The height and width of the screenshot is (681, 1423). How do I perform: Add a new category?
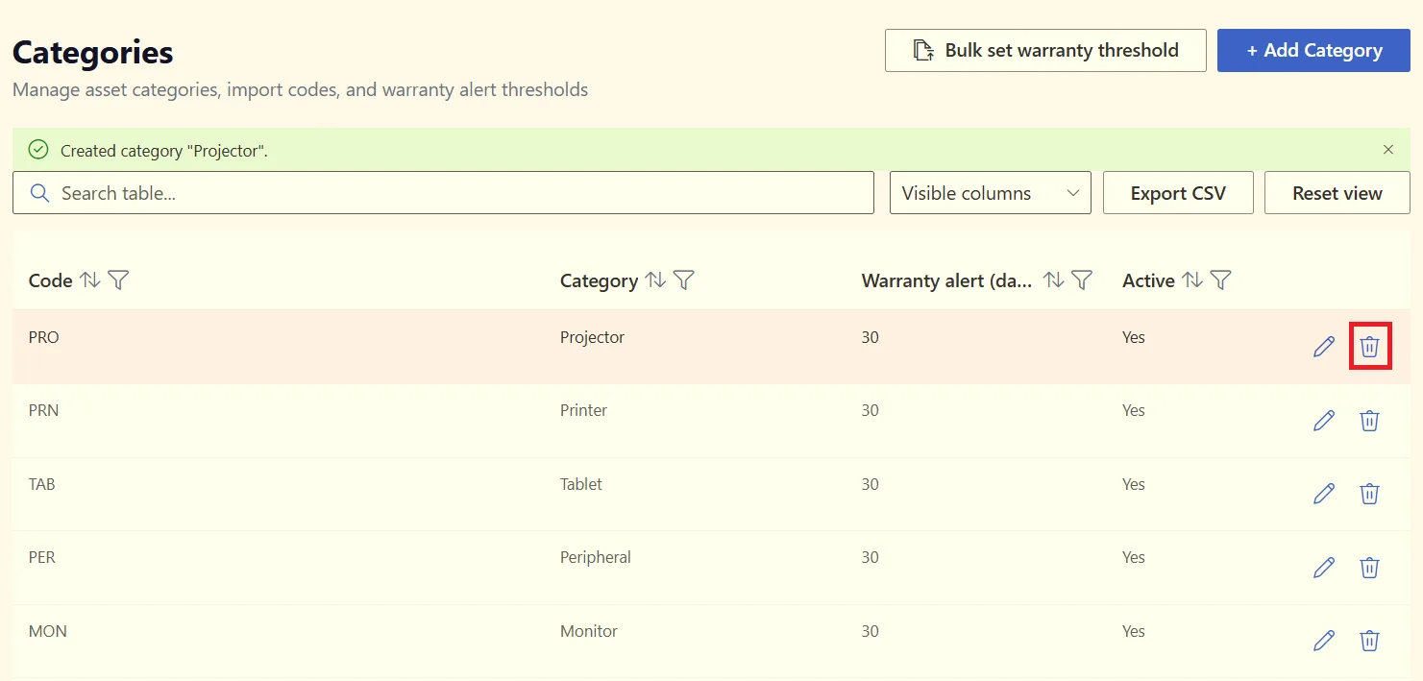pos(1314,50)
